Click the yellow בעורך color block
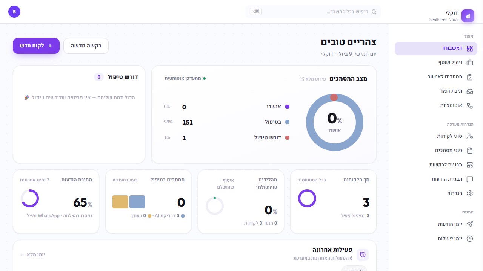Image resolution: width=483 pixels, height=271 pixels. (x=120, y=202)
